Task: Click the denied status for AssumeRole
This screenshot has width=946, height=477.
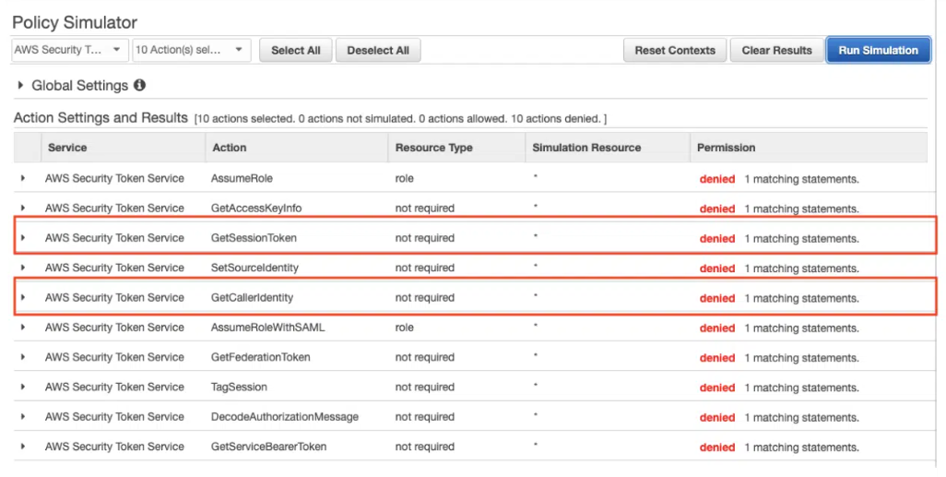Action: coord(716,179)
